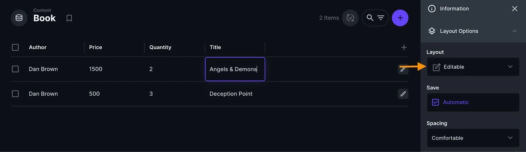Check the box for the Angels & Demons row
The height and width of the screenshot is (152, 526).
pyautogui.click(x=15, y=69)
